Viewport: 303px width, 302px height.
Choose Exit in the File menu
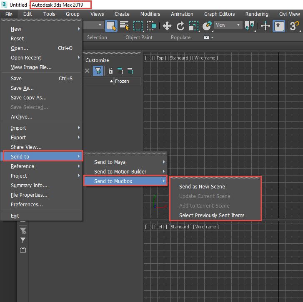(42, 215)
